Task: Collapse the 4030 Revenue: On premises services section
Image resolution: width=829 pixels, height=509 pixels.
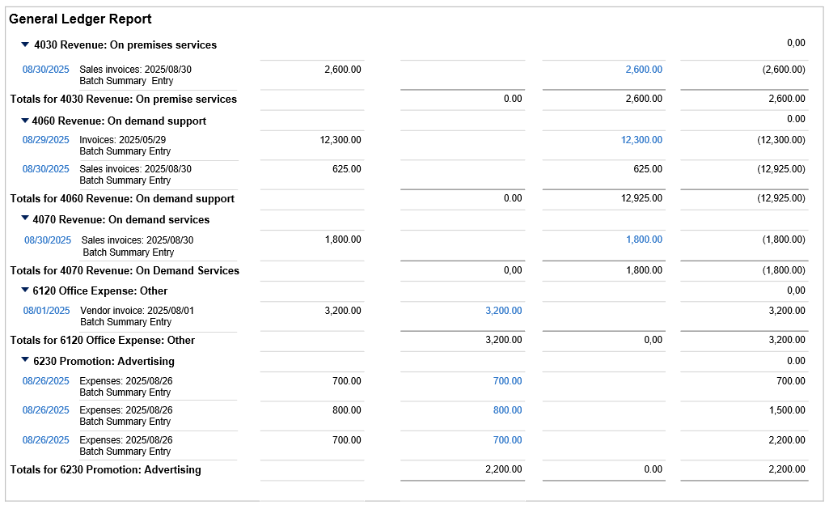Action: pos(24,45)
